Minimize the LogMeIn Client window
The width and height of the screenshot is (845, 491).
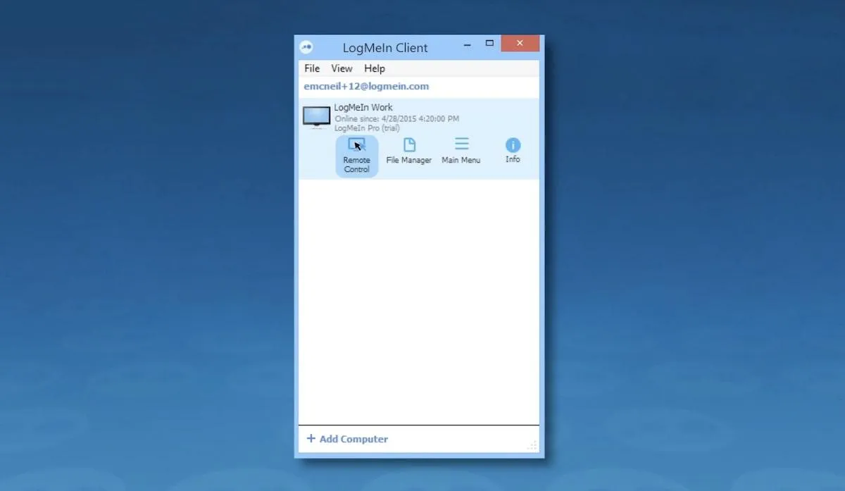pos(467,44)
